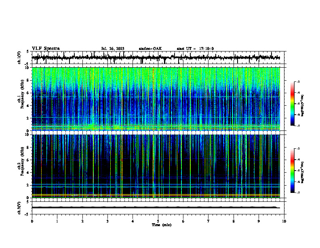Click time axis tick label "1"
320x248 pixels.
click(x=57, y=221)
